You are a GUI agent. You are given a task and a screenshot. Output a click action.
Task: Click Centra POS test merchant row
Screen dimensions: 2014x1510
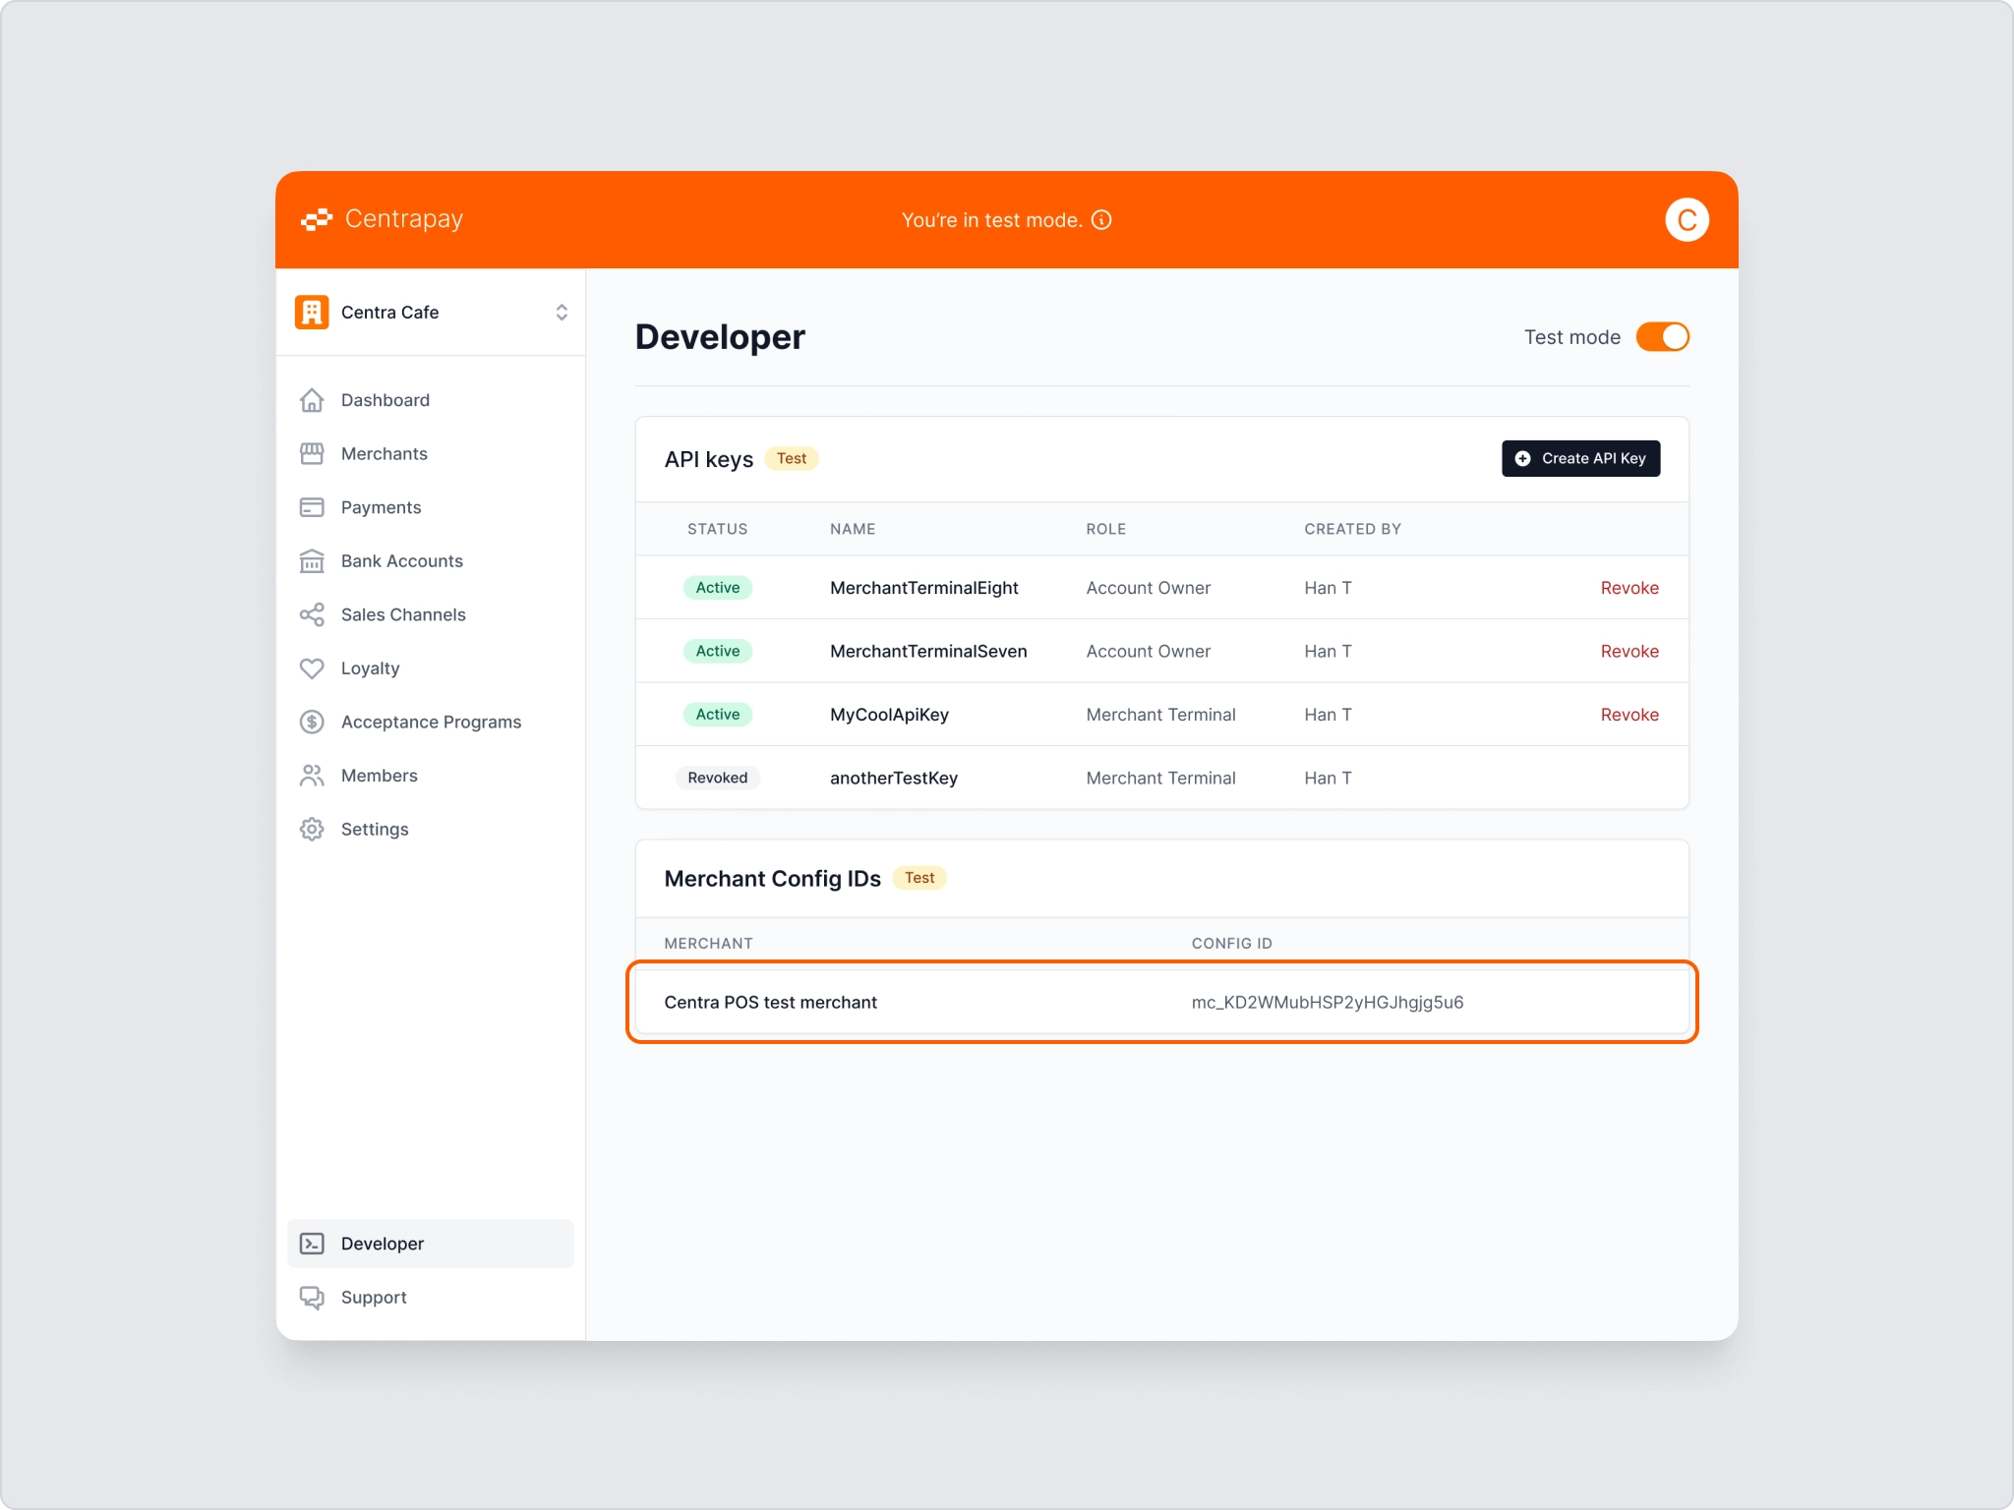click(x=1161, y=1002)
